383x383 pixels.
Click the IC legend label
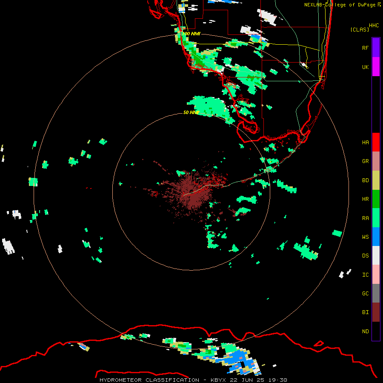click(x=365, y=275)
